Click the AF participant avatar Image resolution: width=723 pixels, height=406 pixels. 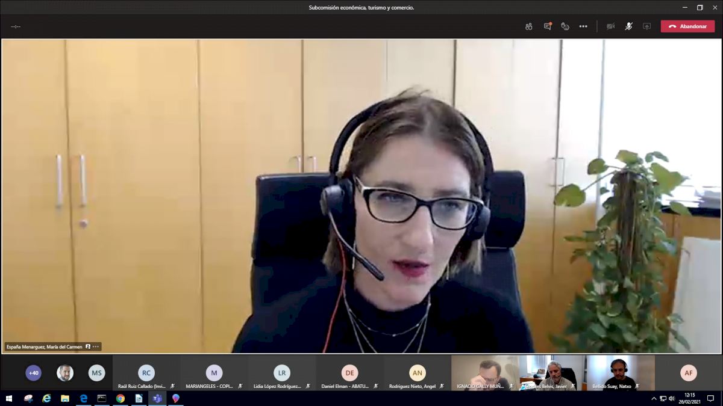coord(689,373)
